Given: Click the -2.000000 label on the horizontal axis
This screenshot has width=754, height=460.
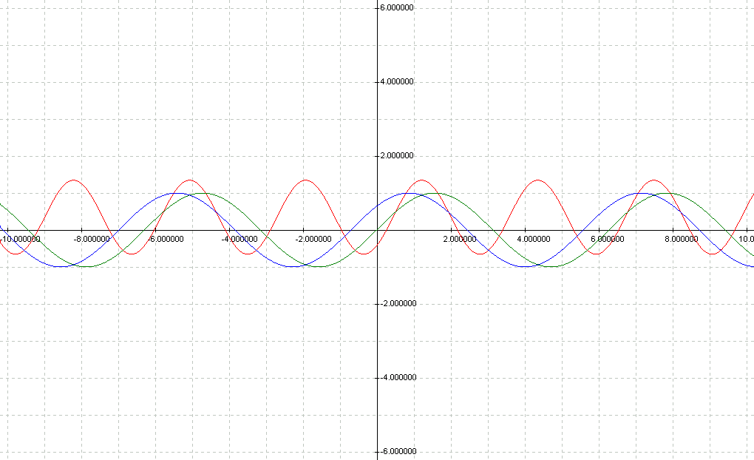Looking at the screenshot, I should tap(313, 239).
